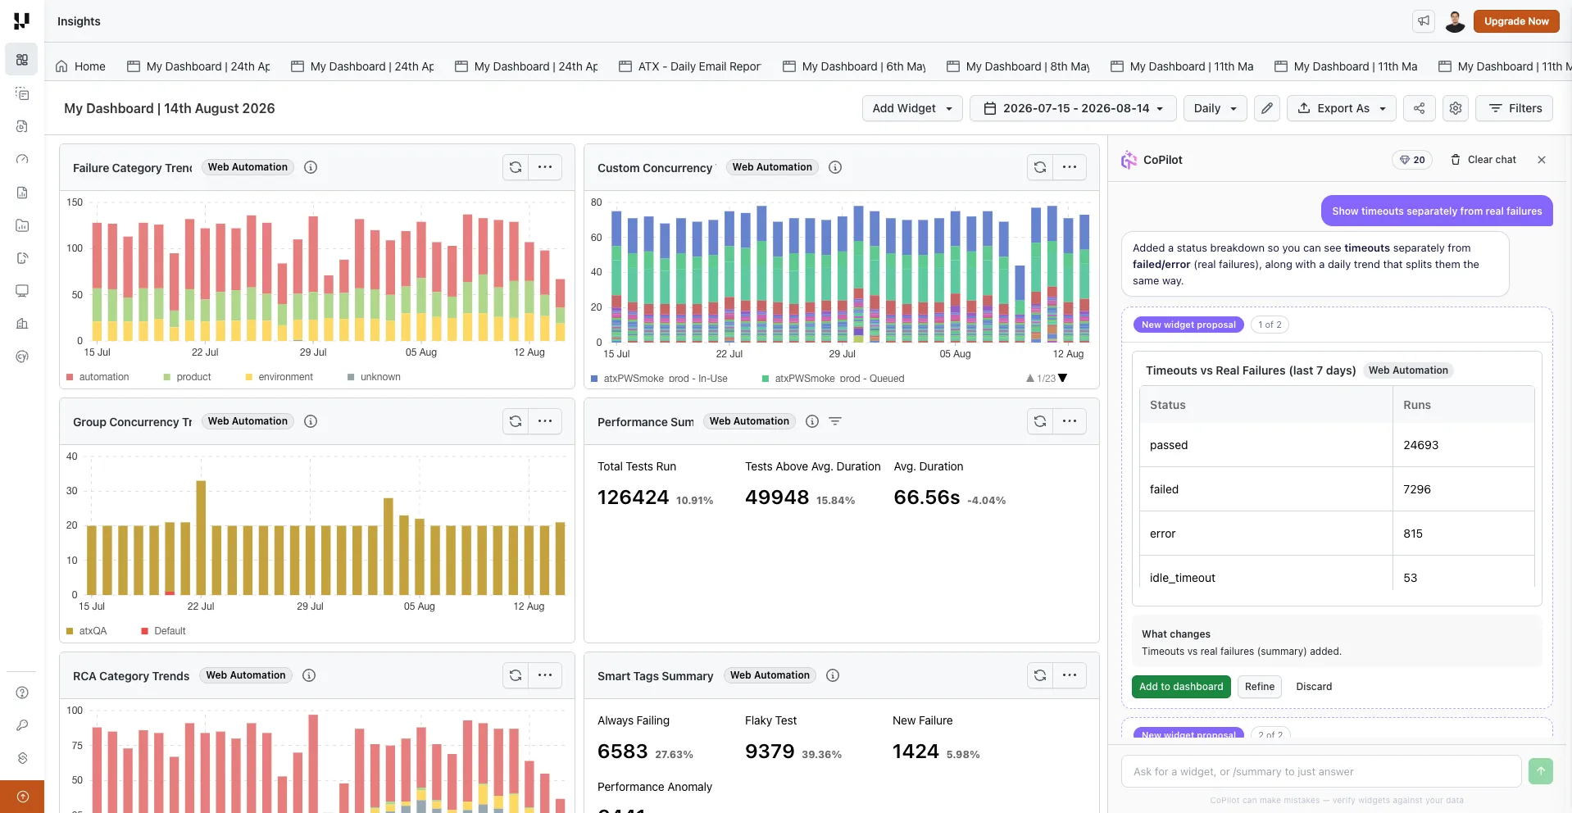Viewport: 1572px width, 813px height.
Task: Click the 20 credits badge in CoPilot
Action: point(1411,160)
